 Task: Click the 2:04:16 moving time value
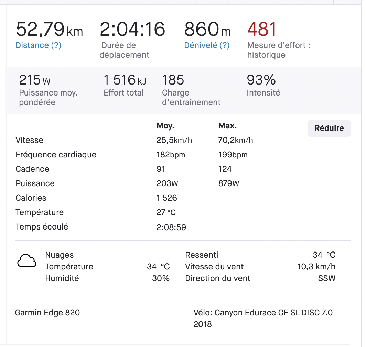(x=132, y=29)
